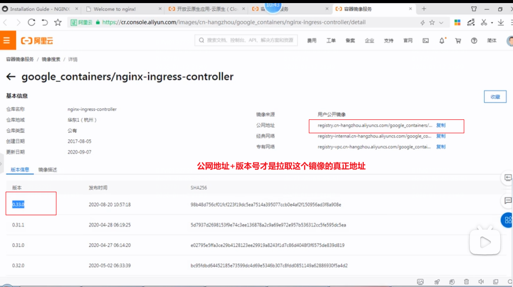Open the browser downloads icon
513x287 pixels.
pos(501,22)
